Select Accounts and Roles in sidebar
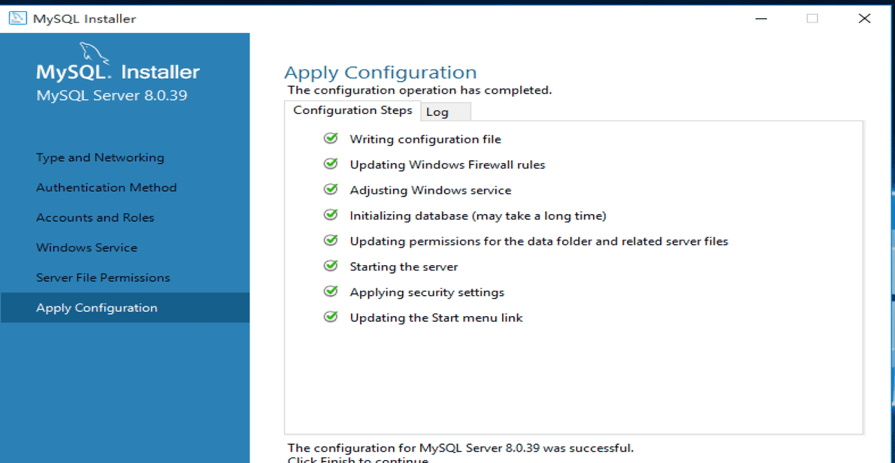The width and height of the screenshot is (895, 463). (95, 218)
